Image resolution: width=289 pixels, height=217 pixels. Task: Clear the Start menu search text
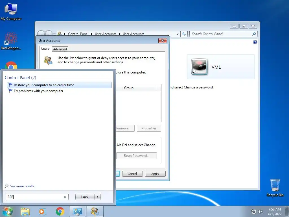[65, 197]
